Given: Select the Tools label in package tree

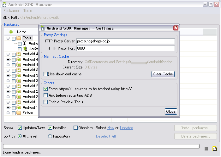Looking at the screenshot, I should tap(27, 38).
